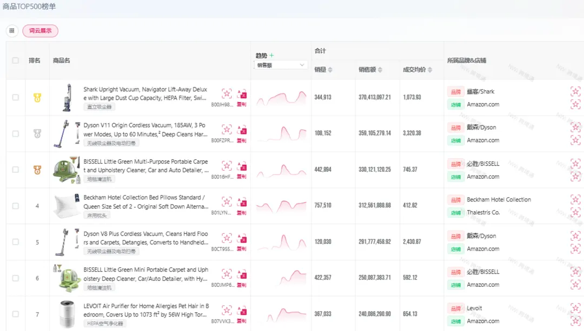Screen dimensions: 584x331
Task: Click the 词云展示 button
Action: pyautogui.click(x=40, y=31)
